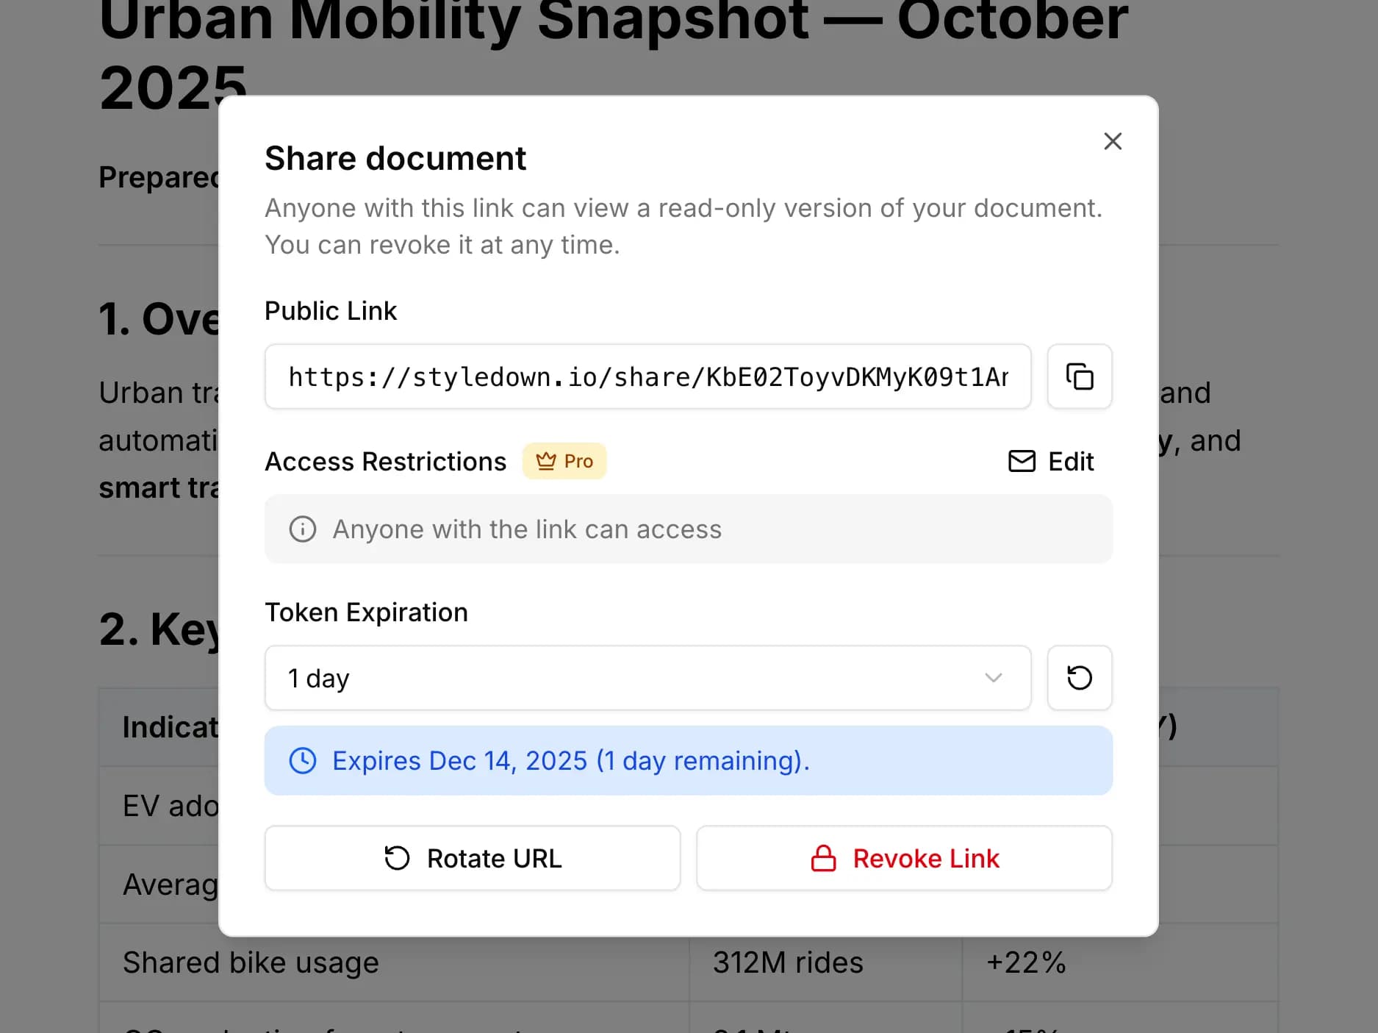The height and width of the screenshot is (1033, 1378).
Task: Revoke the shared document link
Action: point(904,857)
